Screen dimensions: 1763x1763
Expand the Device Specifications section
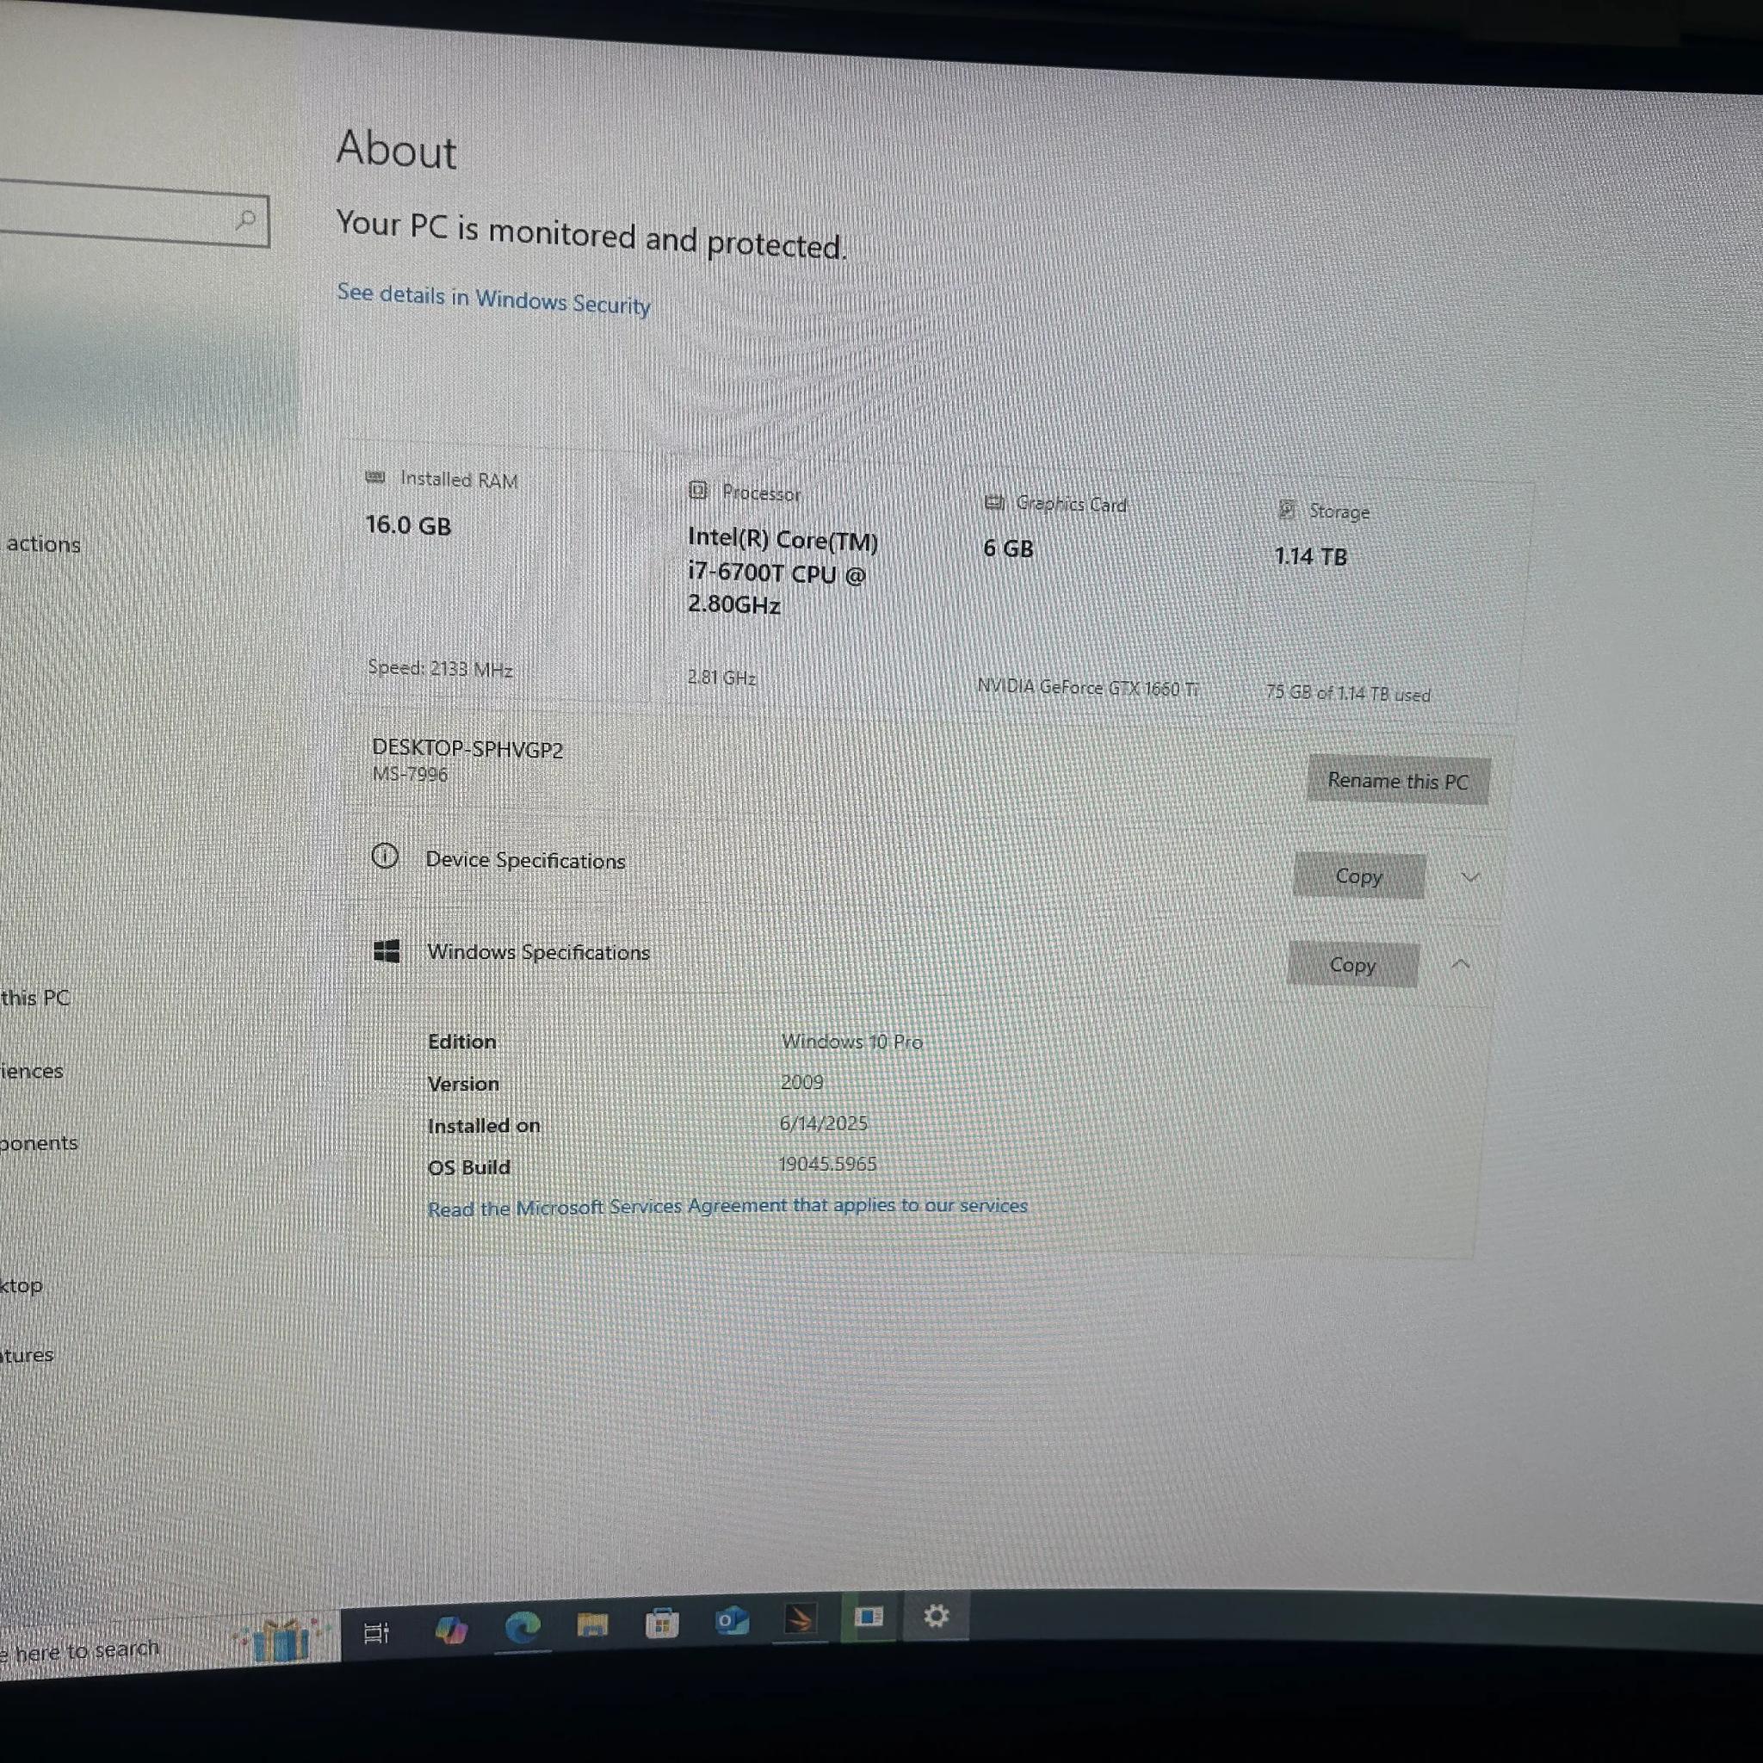click(x=1469, y=878)
